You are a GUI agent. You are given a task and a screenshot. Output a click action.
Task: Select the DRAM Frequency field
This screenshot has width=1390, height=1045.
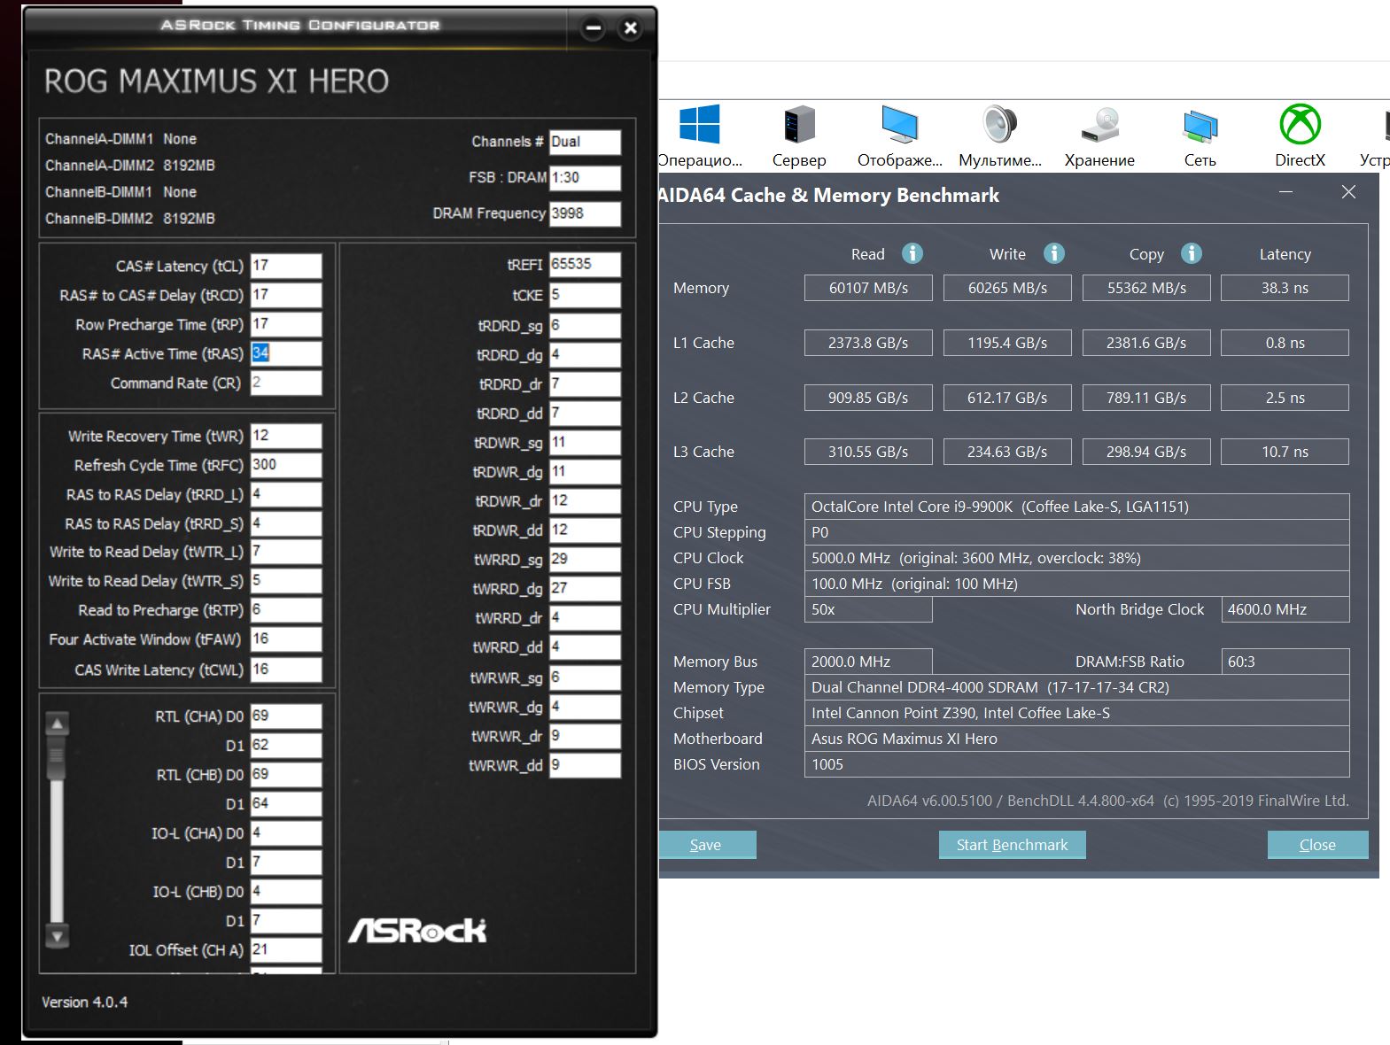pyautogui.click(x=585, y=213)
